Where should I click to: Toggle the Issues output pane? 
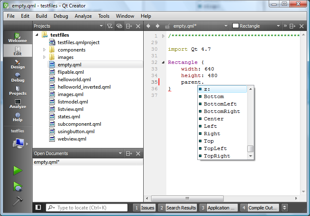coord(144,208)
